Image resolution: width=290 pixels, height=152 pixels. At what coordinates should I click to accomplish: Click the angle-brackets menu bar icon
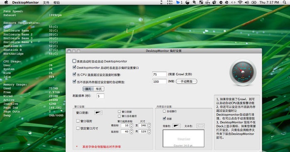(x=233, y=2)
